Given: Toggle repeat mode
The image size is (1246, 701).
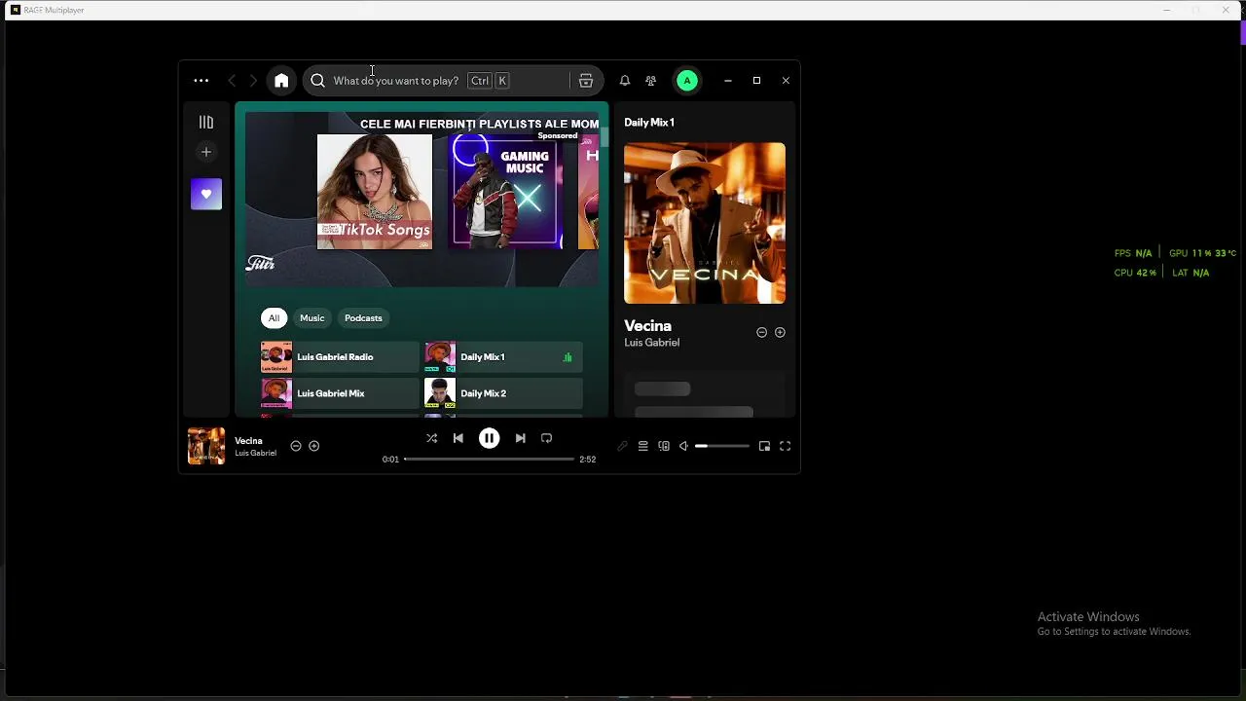Looking at the screenshot, I should click(546, 438).
